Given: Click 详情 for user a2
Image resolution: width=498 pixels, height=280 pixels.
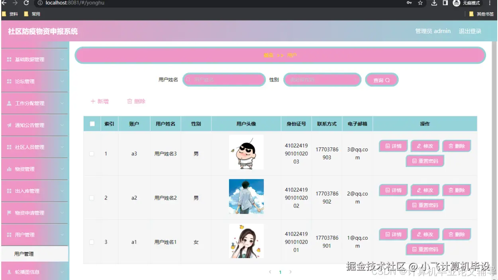Looking at the screenshot, I should [393, 190].
